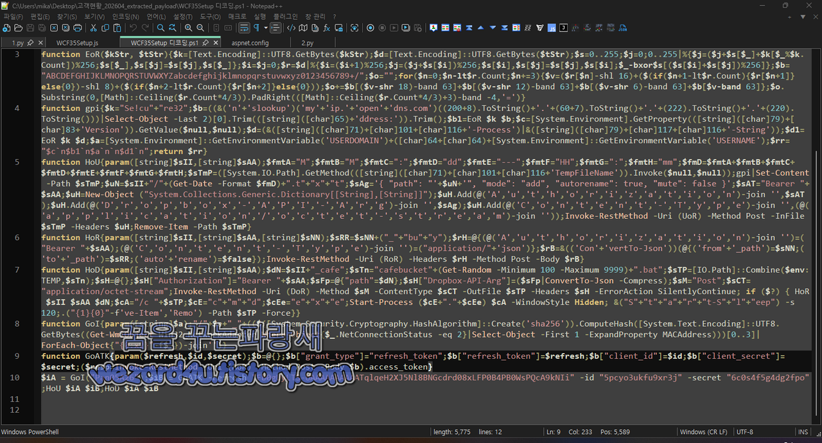The height and width of the screenshot is (443, 822).
Task: Open the Replace dialog icon
Action: click(173, 28)
